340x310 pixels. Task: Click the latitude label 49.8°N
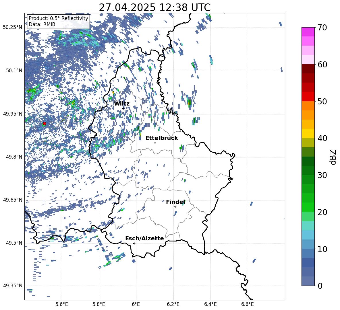point(14,157)
